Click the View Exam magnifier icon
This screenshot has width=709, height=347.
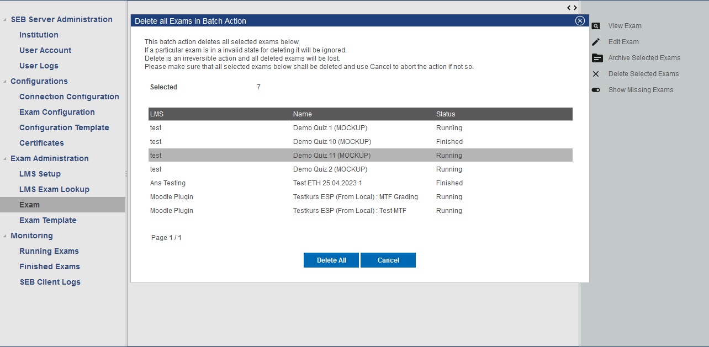(596, 26)
